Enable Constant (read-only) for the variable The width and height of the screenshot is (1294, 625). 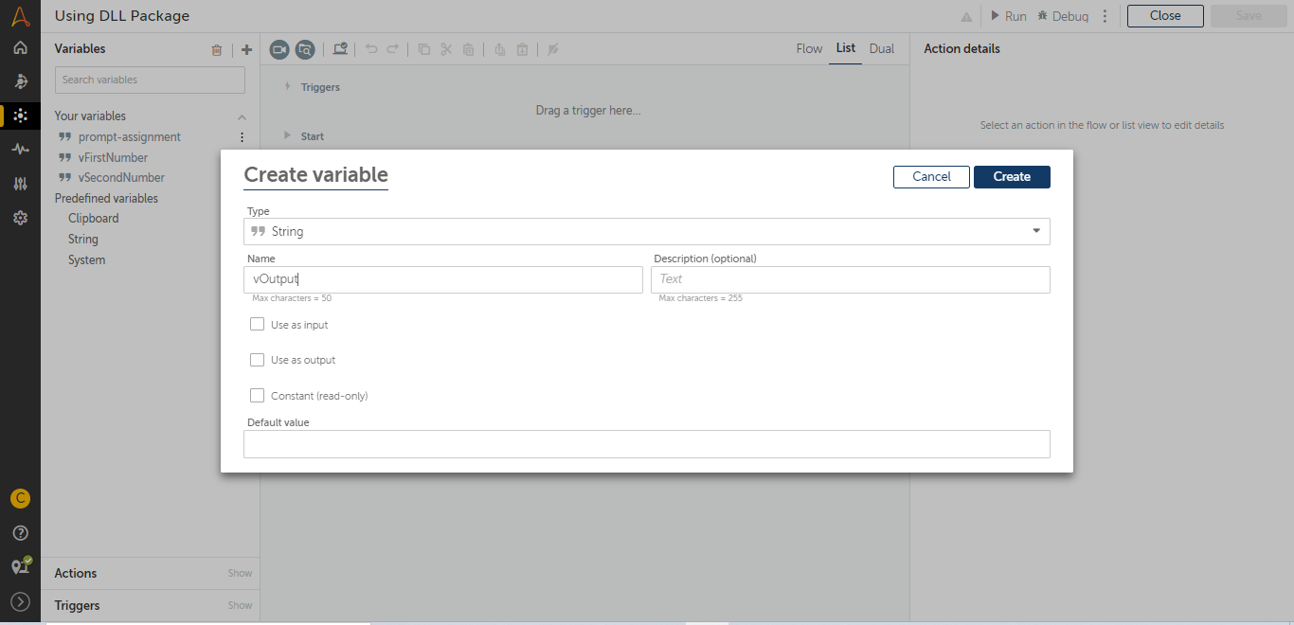(257, 395)
